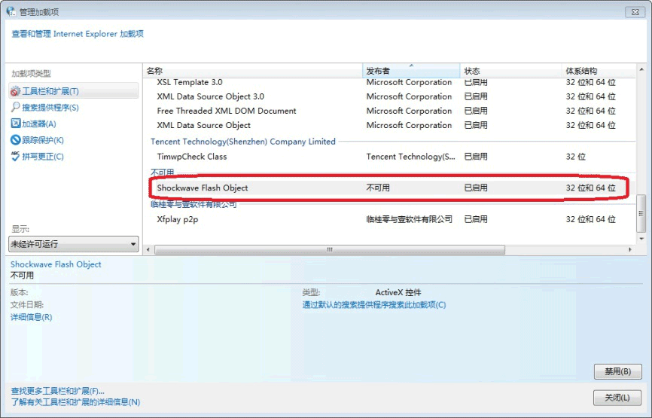Image resolution: width=652 pixels, height=418 pixels.
Task: Click the horizontal scrollbar thumb
Action: click(330, 249)
